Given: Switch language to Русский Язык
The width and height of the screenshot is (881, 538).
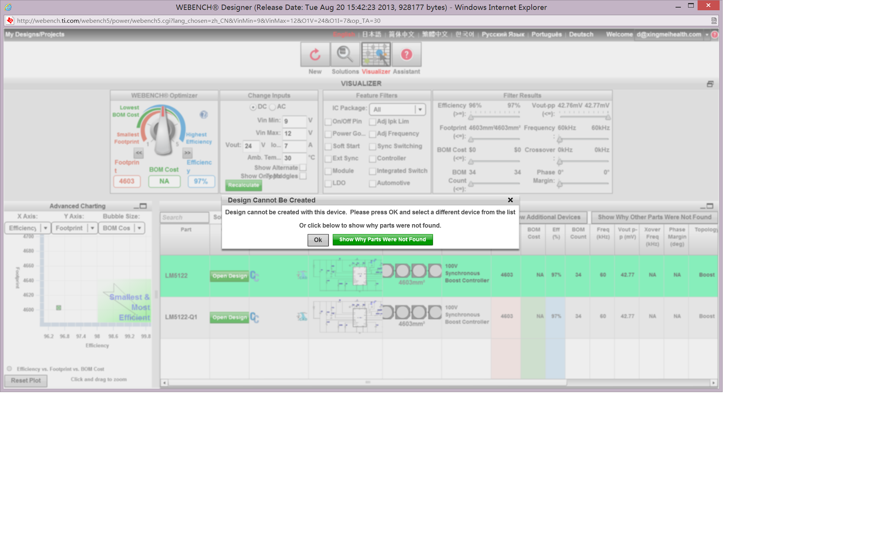Looking at the screenshot, I should coord(503,34).
